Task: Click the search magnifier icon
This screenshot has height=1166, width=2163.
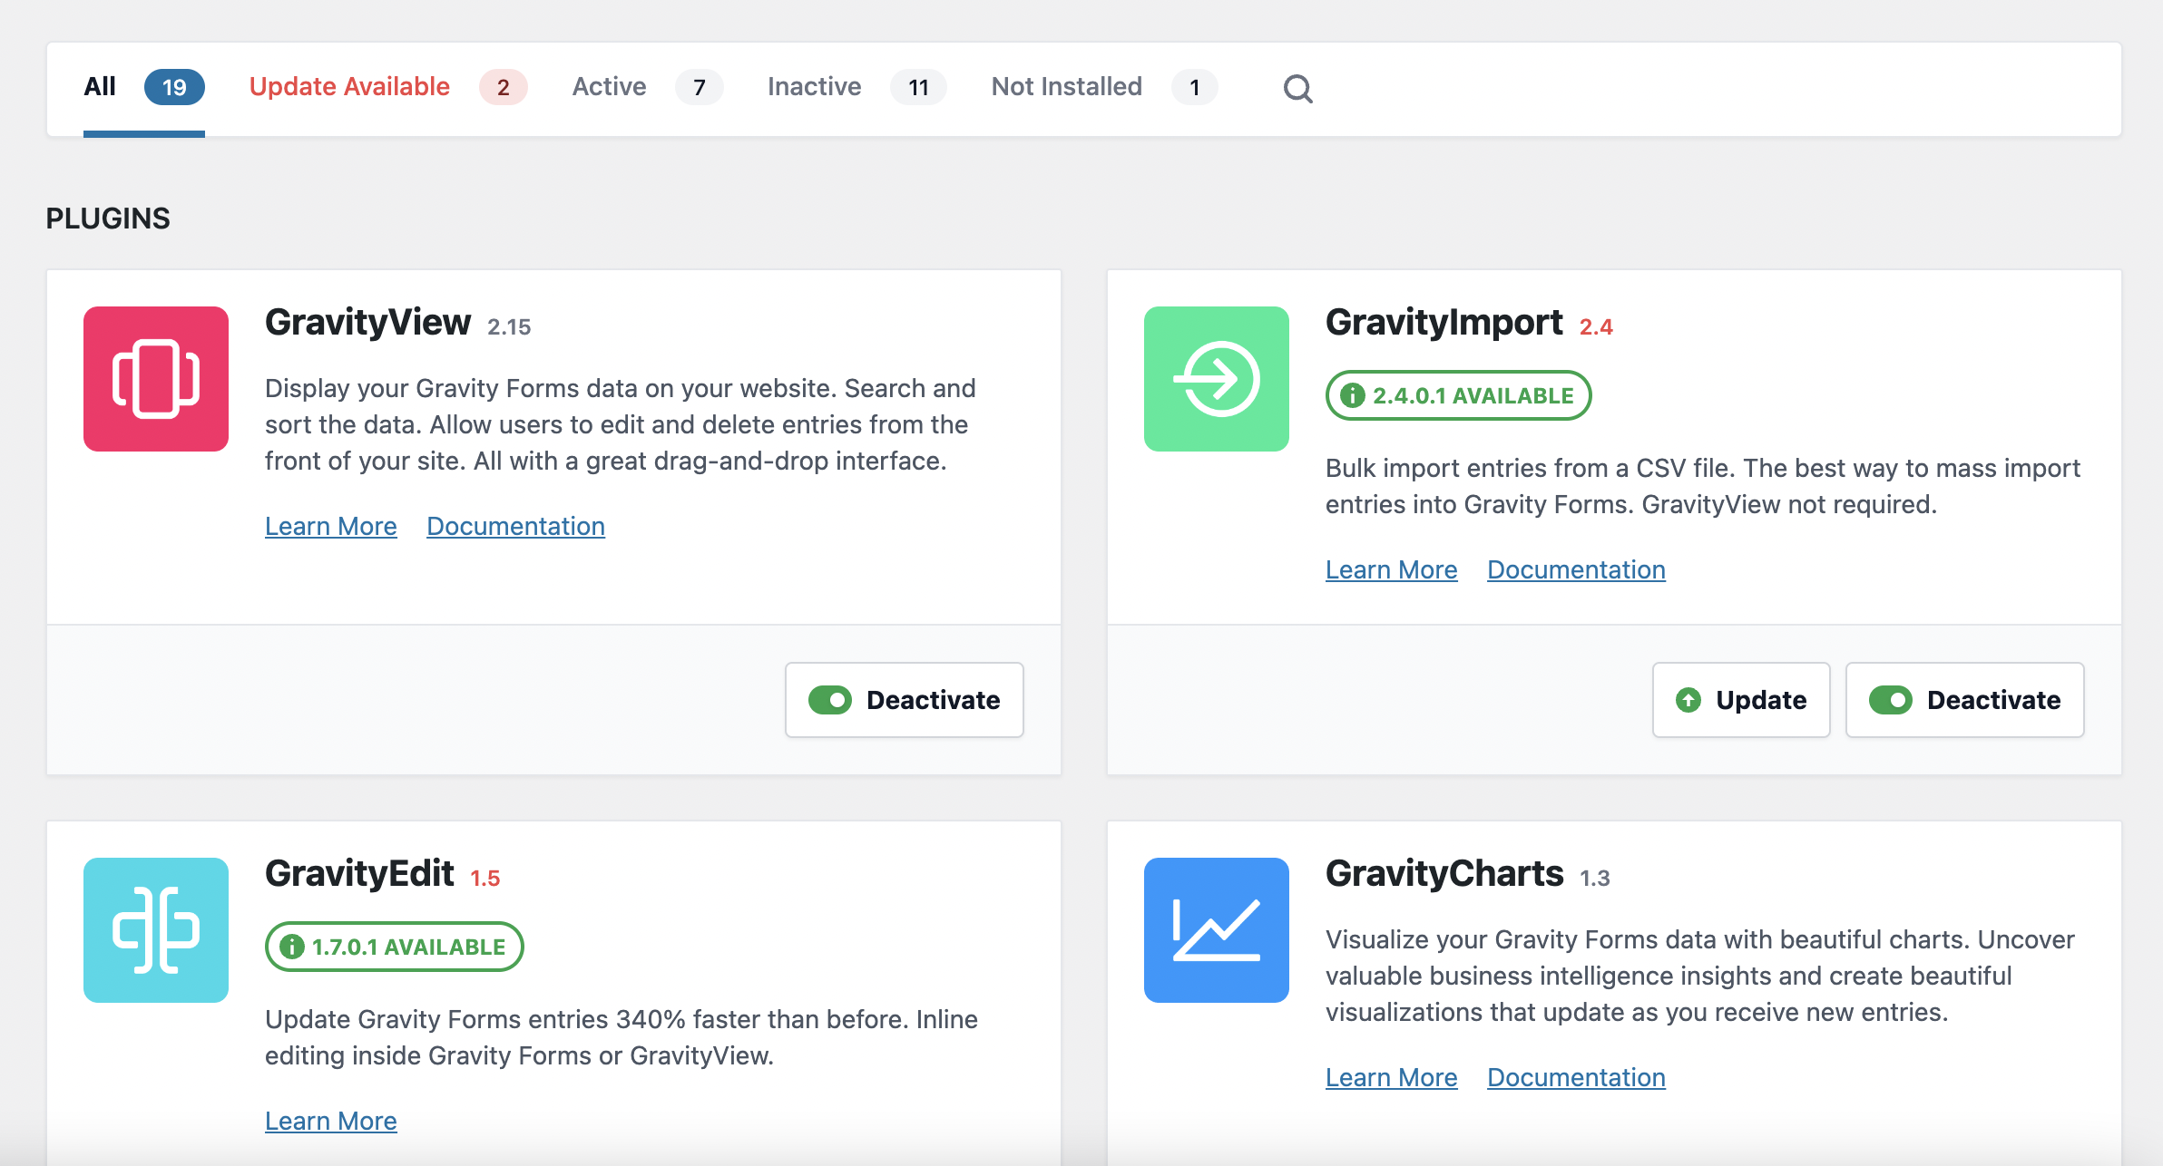Action: point(1297,89)
